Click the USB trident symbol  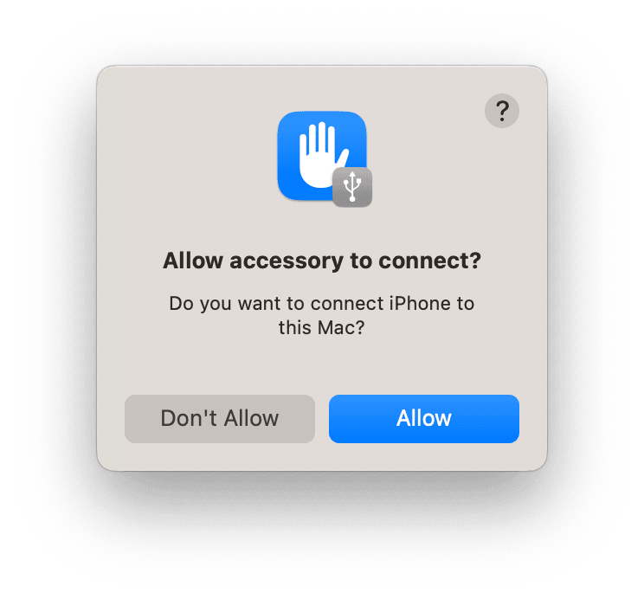pyautogui.click(x=352, y=187)
